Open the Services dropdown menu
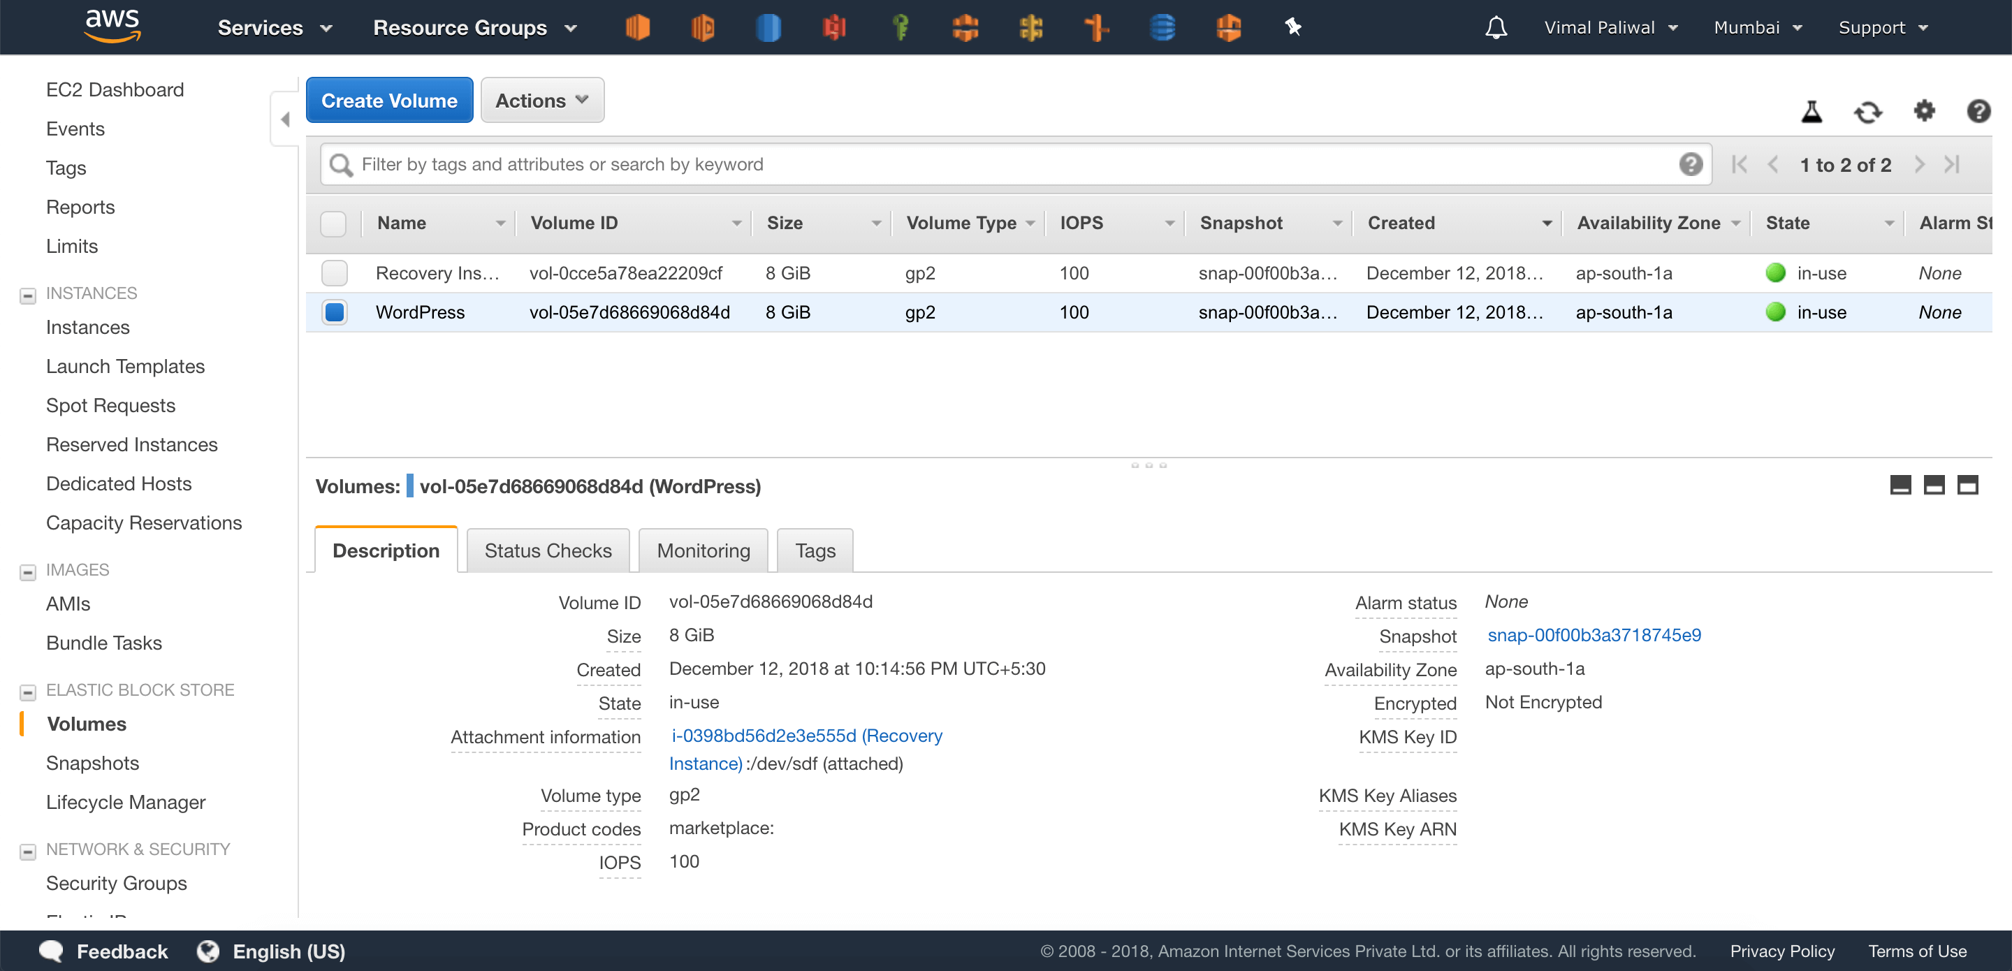 click(x=275, y=27)
